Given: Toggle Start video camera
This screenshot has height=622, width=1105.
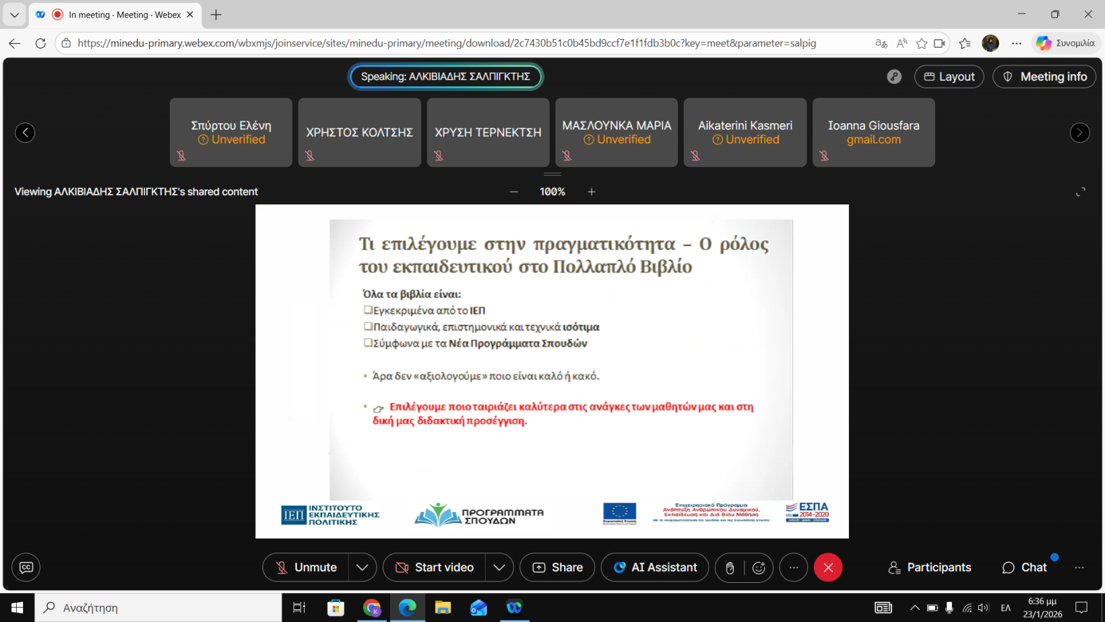Looking at the screenshot, I should 435,567.
